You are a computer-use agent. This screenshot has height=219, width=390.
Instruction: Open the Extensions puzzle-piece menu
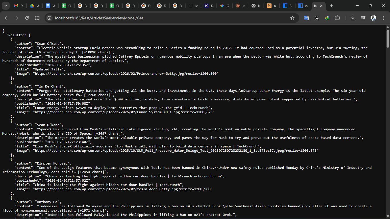coord(337,18)
